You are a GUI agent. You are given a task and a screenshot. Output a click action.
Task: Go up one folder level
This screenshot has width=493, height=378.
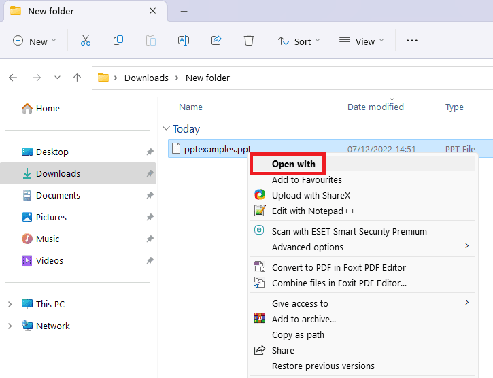tap(77, 78)
